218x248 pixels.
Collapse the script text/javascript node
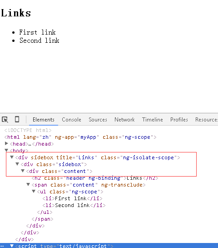pyautogui.click(x=12, y=246)
